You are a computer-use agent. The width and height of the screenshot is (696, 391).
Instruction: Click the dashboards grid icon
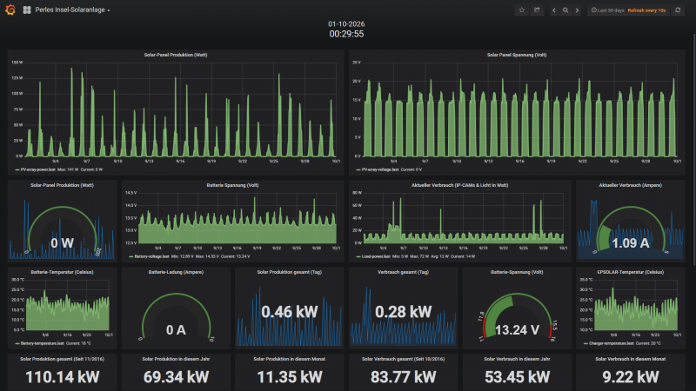click(27, 10)
